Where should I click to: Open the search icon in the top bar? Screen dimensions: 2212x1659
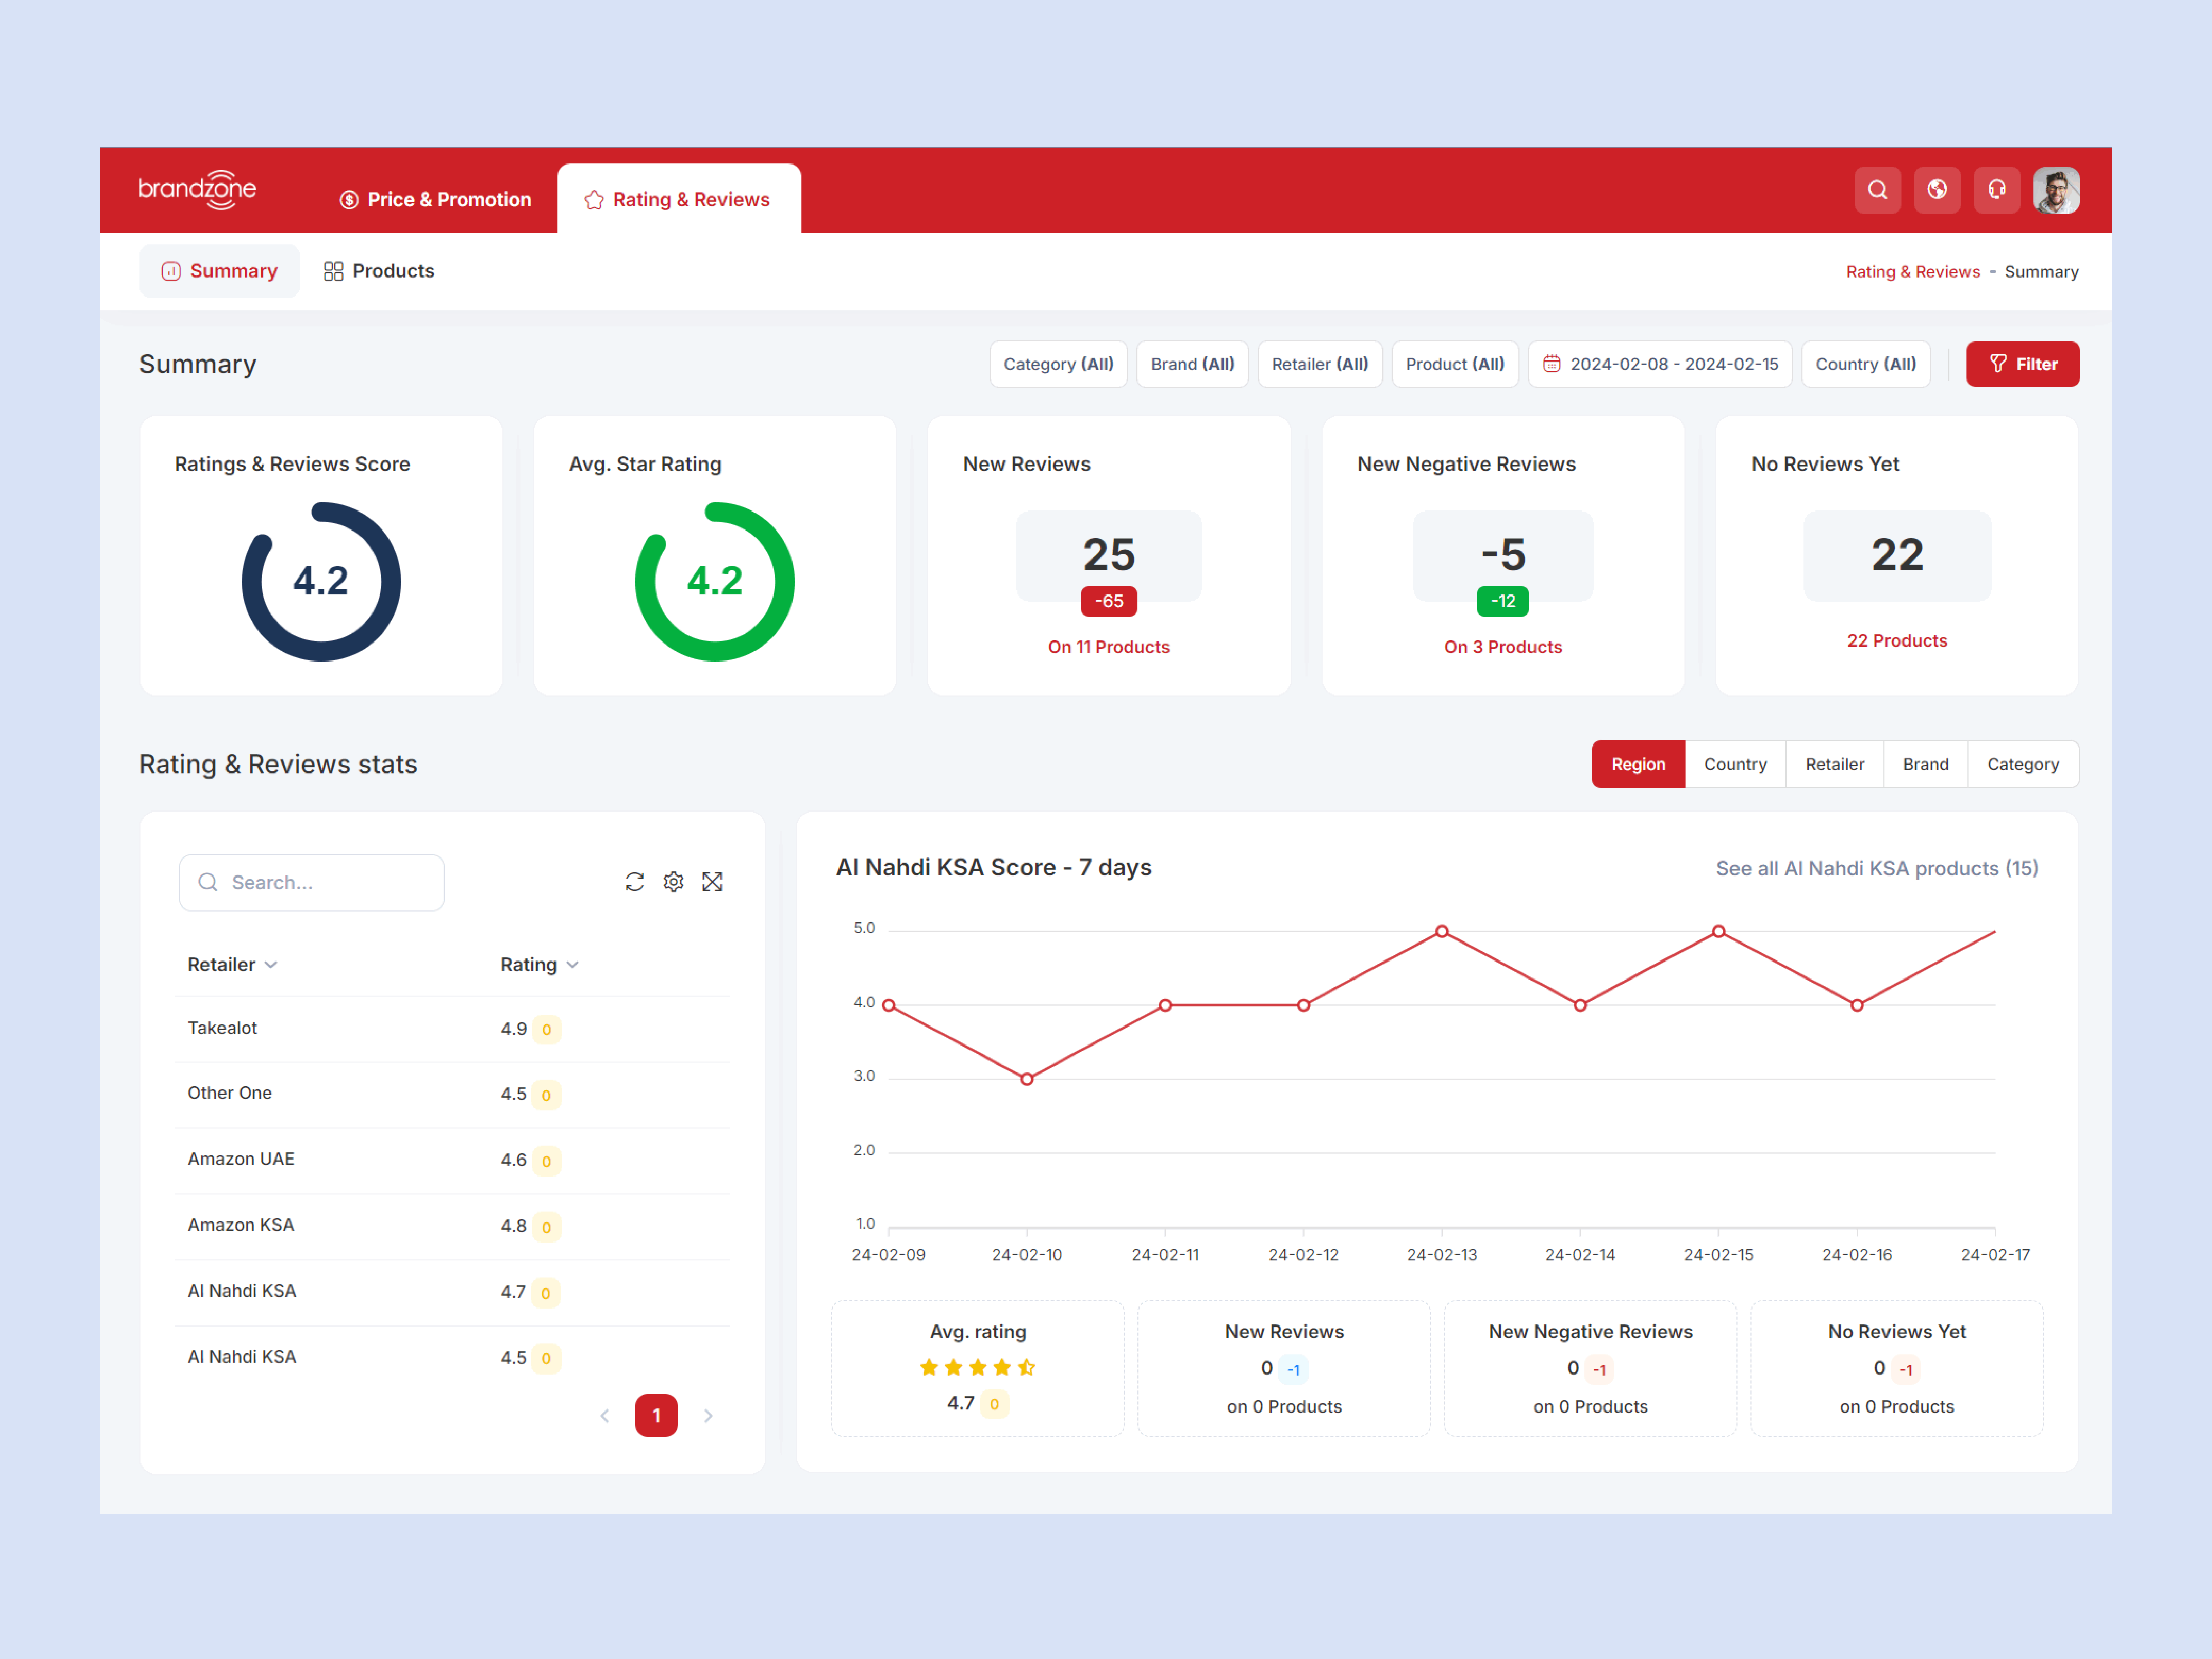pyautogui.click(x=1878, y=189)
